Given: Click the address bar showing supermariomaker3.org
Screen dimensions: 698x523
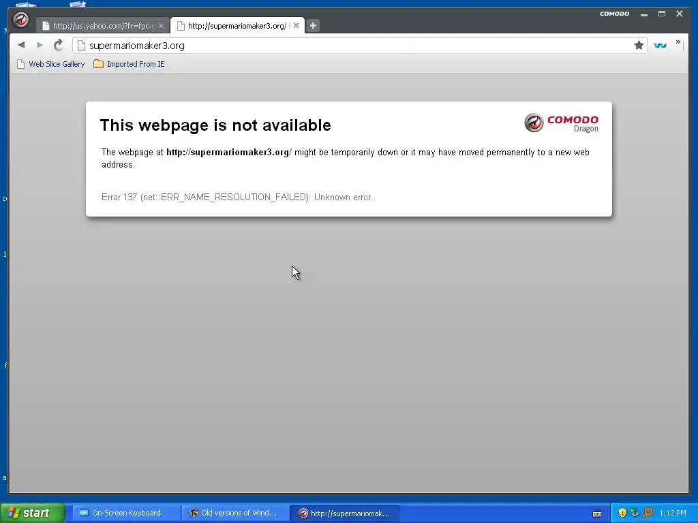Looking at the screenshot, I should point(359,46).
